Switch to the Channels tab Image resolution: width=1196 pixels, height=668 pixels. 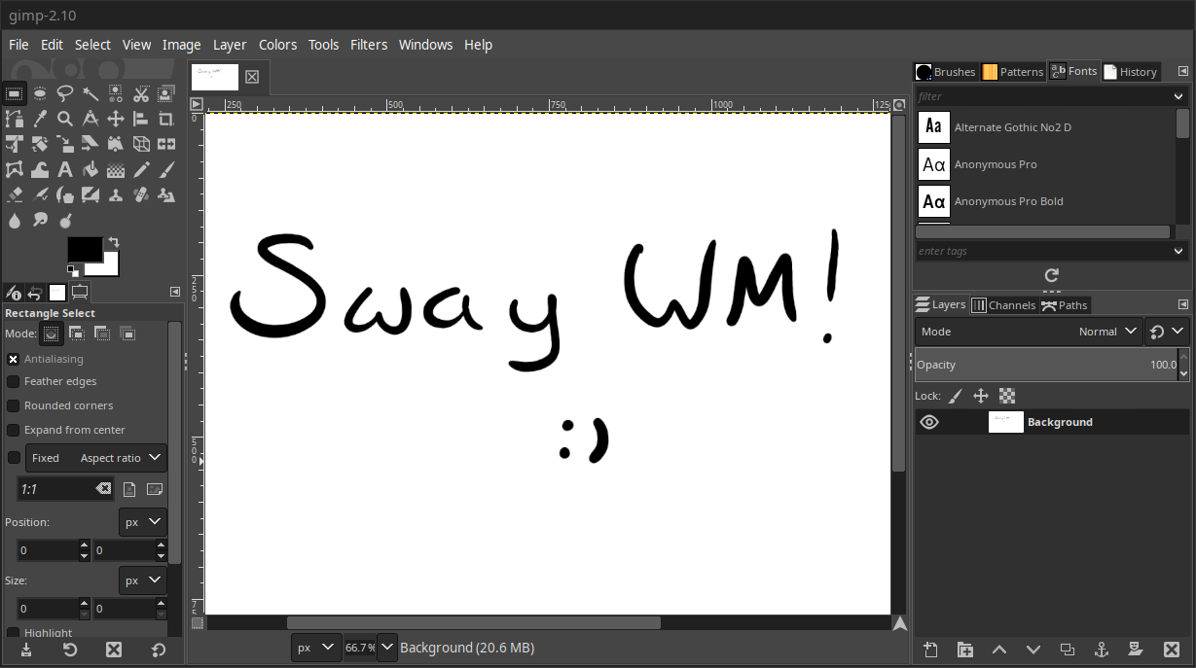(x=1003, y=305)
